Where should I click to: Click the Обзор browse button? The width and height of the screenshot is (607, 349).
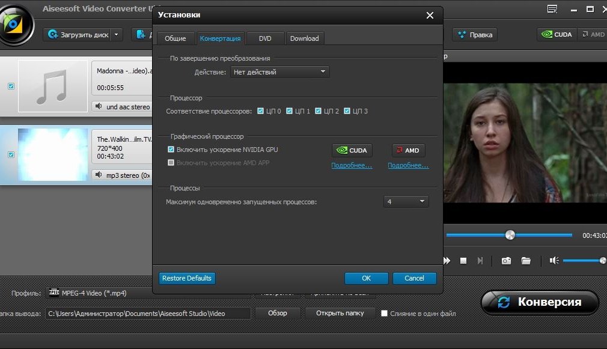click(278, 313)
